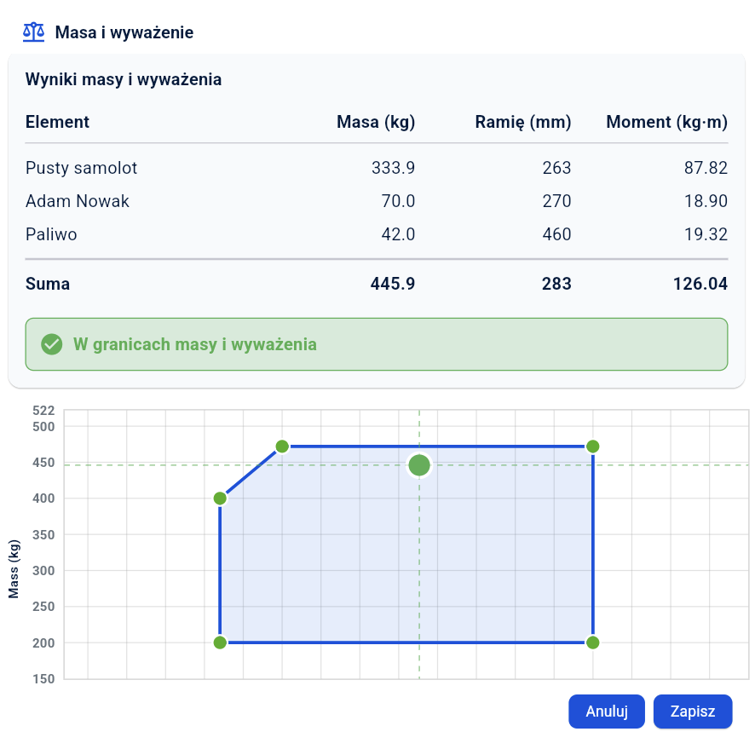Viewport: 755px width, 749px height.
Task: Click the empty aircraft mass value 333.9
Action: pos(393,168)
